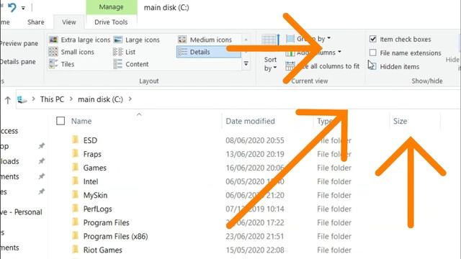461x259 pixels.
Task: Select the date 13/06/2020 20:19
Action: [x=255, y=154]
